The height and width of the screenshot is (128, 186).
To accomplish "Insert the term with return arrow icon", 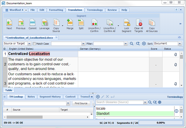I will (113, 97).
